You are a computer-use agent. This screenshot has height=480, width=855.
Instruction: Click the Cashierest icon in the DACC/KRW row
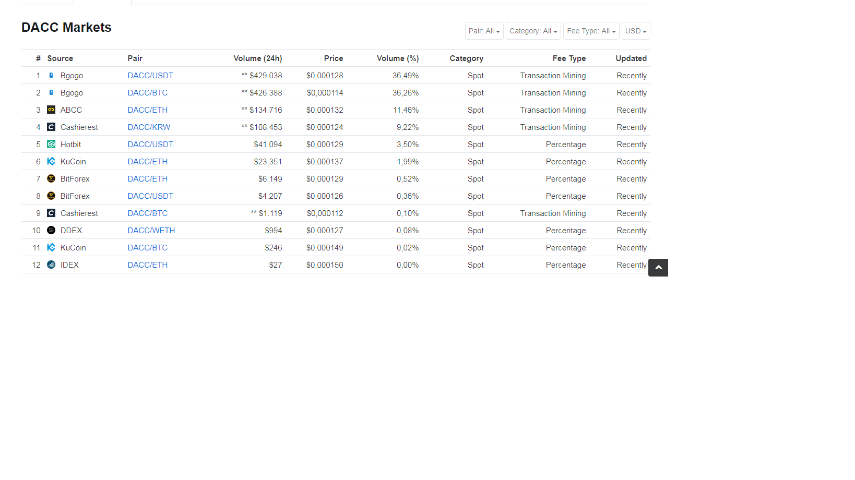click(x=51, y=127)
